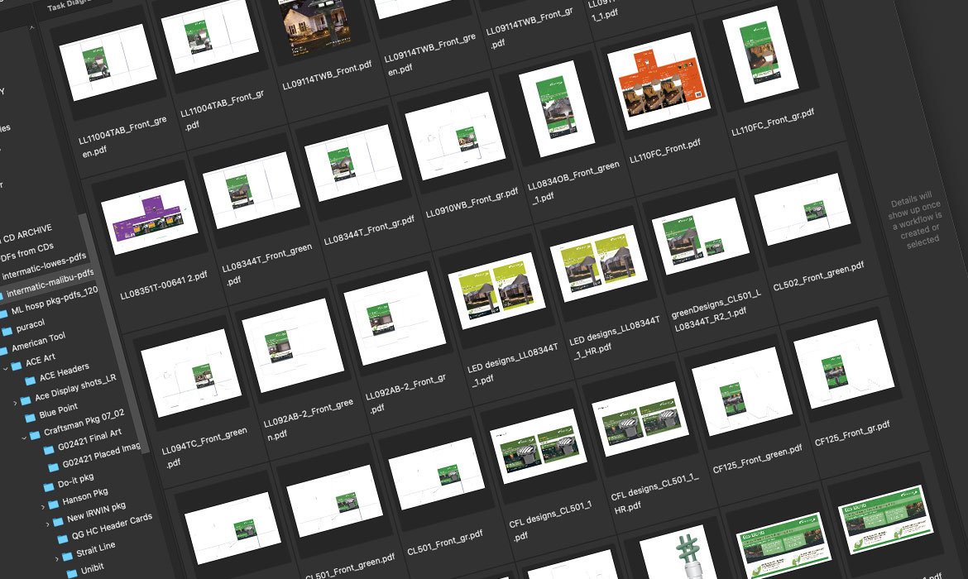Click the American Tool folder icon
Viewport: 968px width, 579px height.
coord(4,349)
